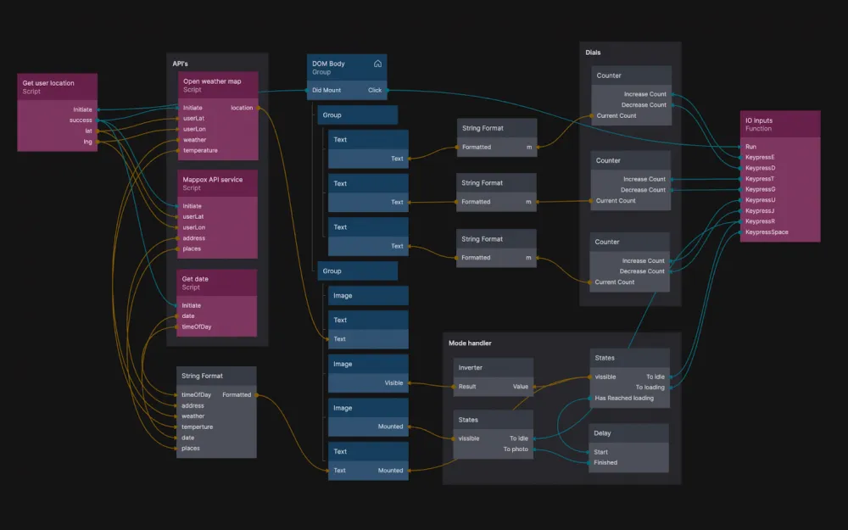The image size is (848, 530).
Task: Click the KeypressSpace input on IO inputs
Action: coord(767,232)
